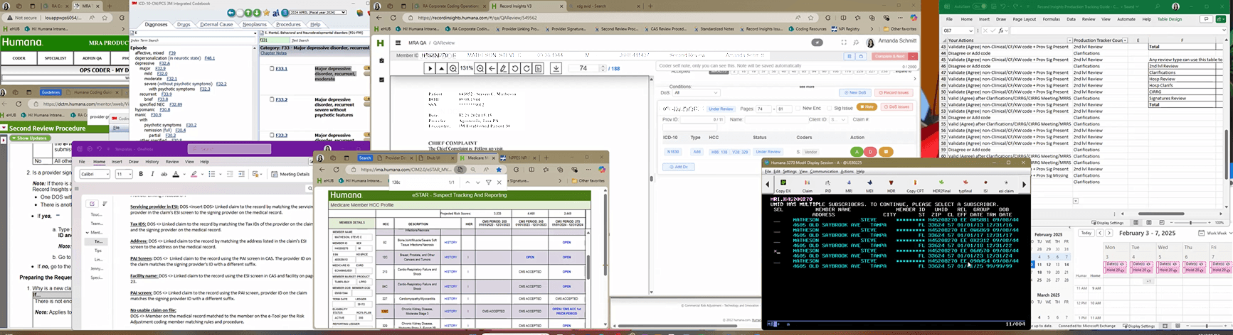Tick the New Enc checkbox

797,109
